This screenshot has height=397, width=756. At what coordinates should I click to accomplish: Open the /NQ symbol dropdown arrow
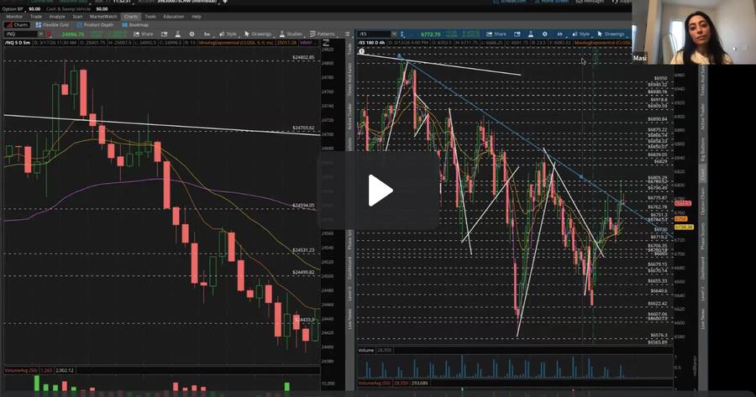[x=40, y=34]
